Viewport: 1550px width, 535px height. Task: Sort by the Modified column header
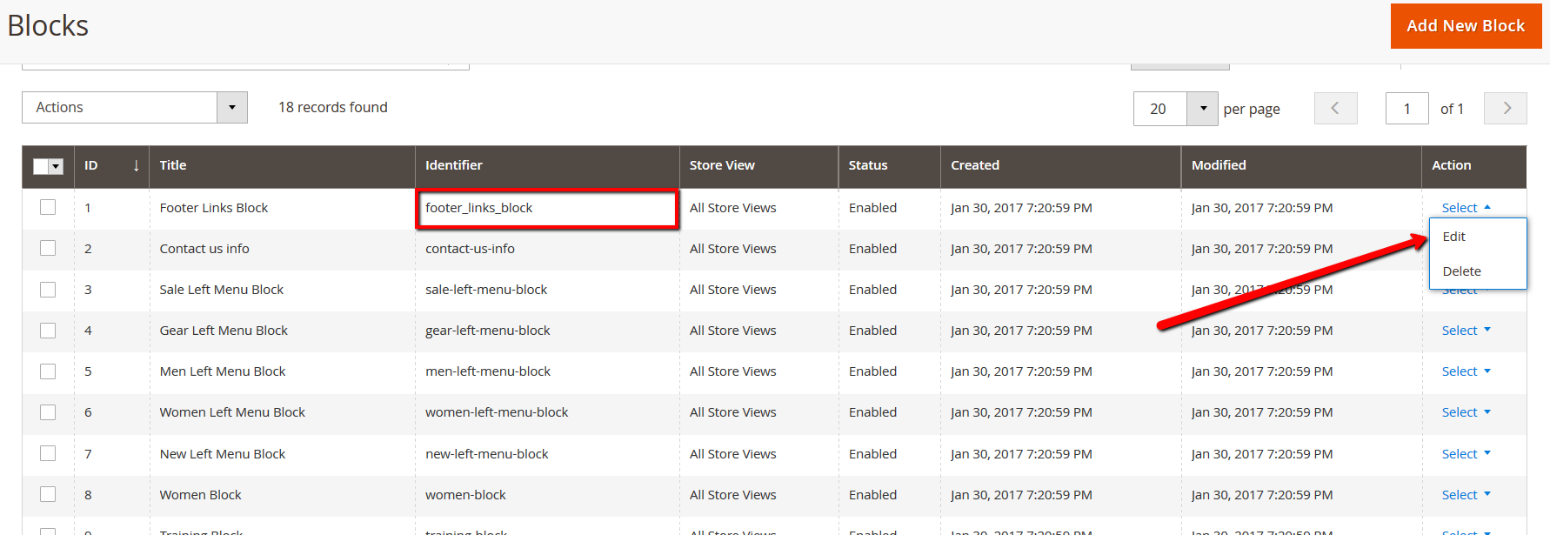coord(1301,165)
